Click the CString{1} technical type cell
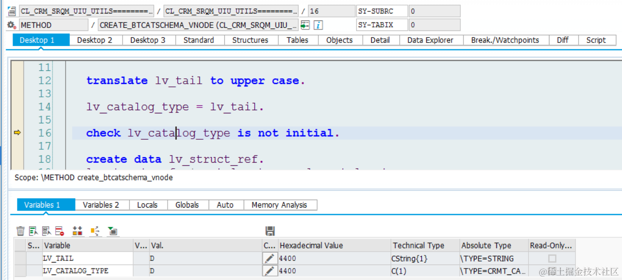This screenshot has width=622, height=280. 425,259
